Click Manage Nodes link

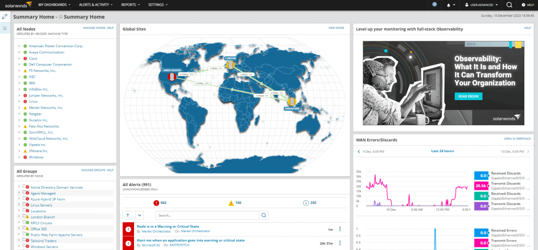[94, 28]
